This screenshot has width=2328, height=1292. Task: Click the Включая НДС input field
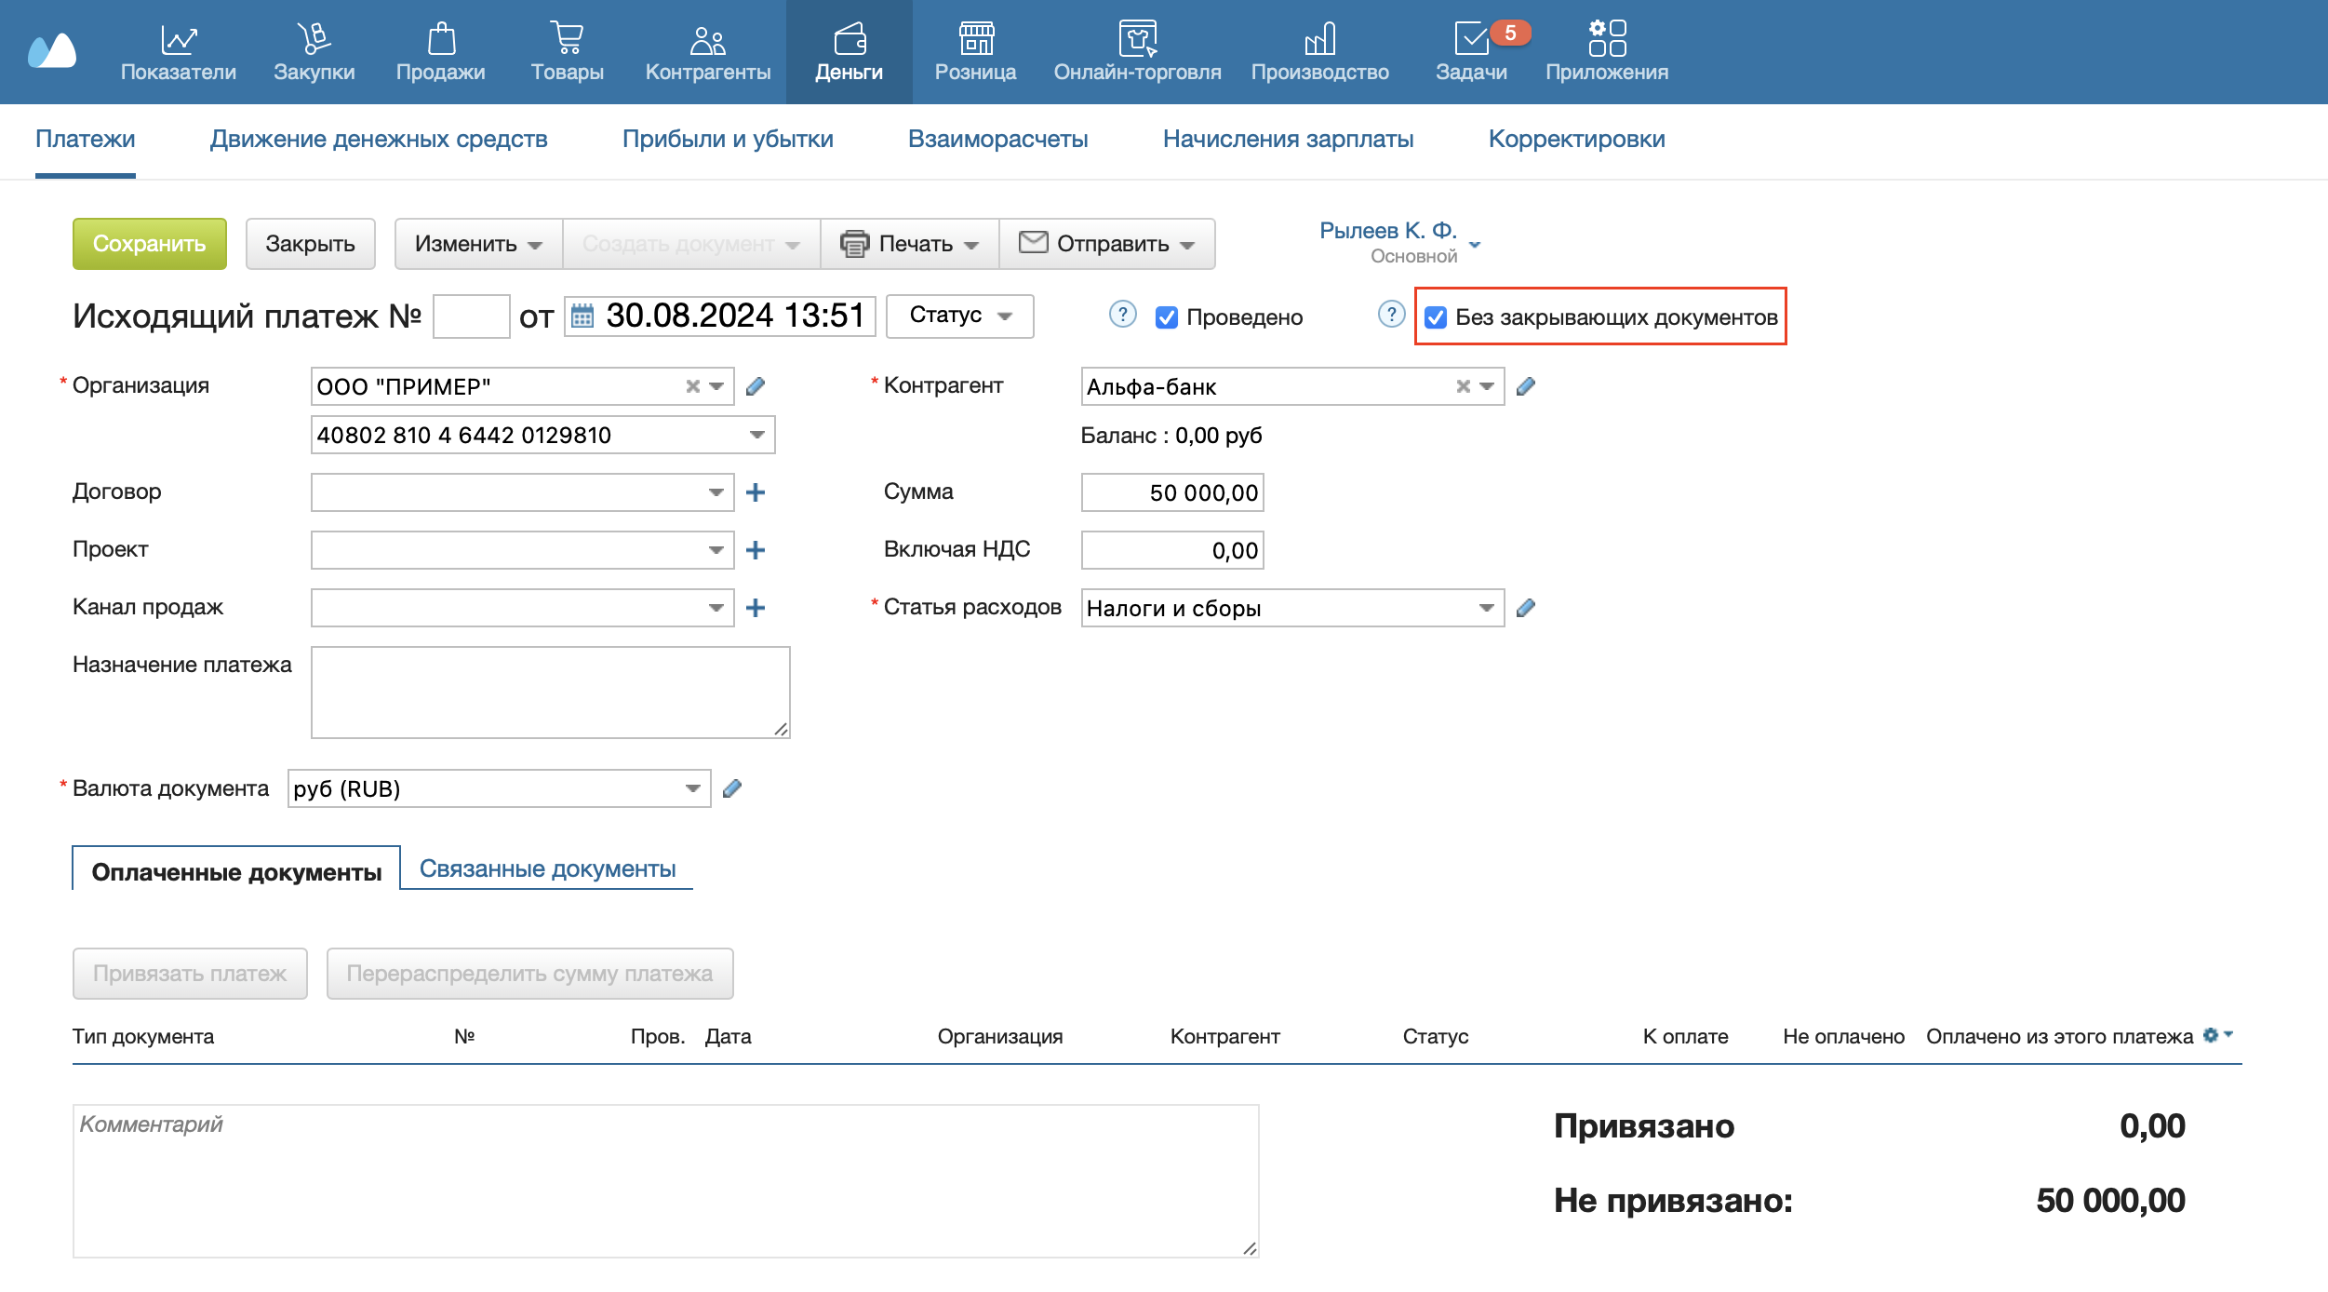pyautogui.click(x=1172, y=550)
